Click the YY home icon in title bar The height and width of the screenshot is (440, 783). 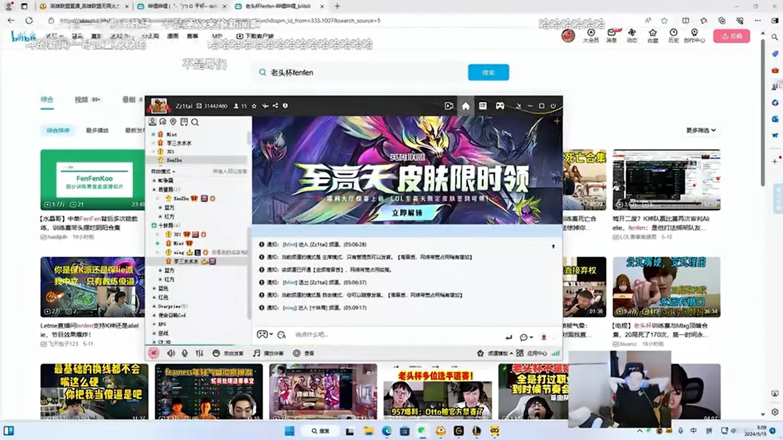465,106
